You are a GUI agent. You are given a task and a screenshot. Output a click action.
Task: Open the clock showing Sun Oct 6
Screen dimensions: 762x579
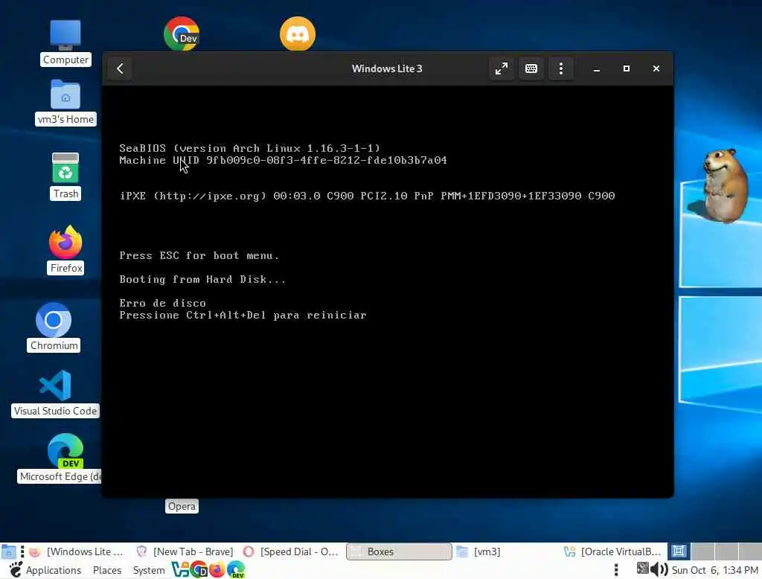pos(715,570)
